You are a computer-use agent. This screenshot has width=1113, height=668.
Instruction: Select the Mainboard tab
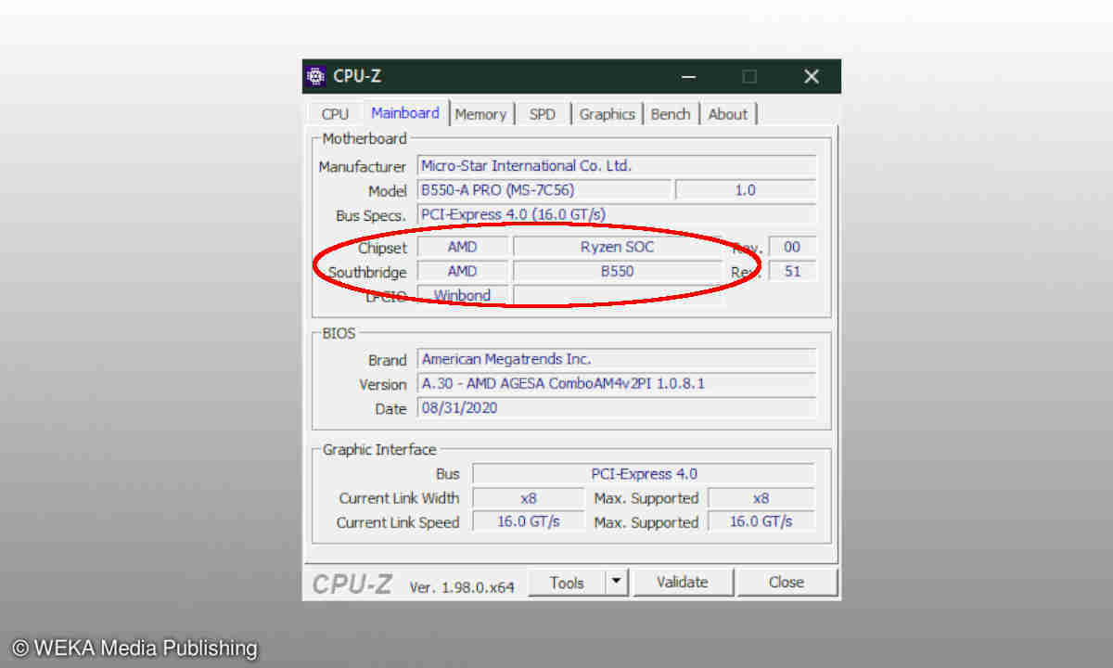click(x=405, y=113)
